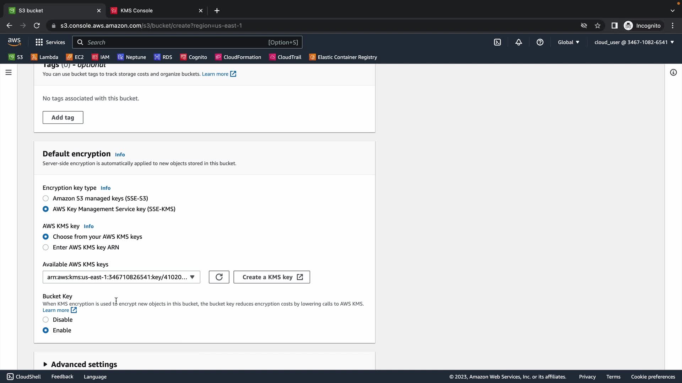Open CloudFormation shortcut in favorites bar

click(238, 57)
